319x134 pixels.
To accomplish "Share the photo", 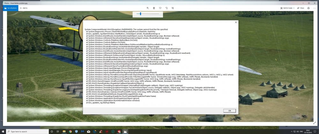I will (301, 8).
